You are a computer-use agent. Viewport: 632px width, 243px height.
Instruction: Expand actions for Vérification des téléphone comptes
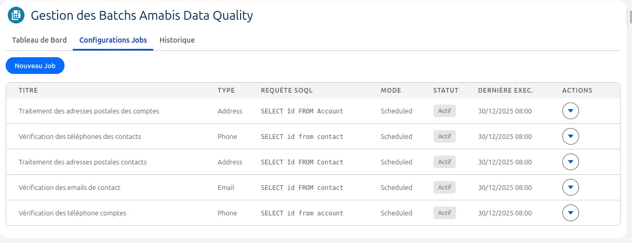pyautogui.click(x=571, y=213)
